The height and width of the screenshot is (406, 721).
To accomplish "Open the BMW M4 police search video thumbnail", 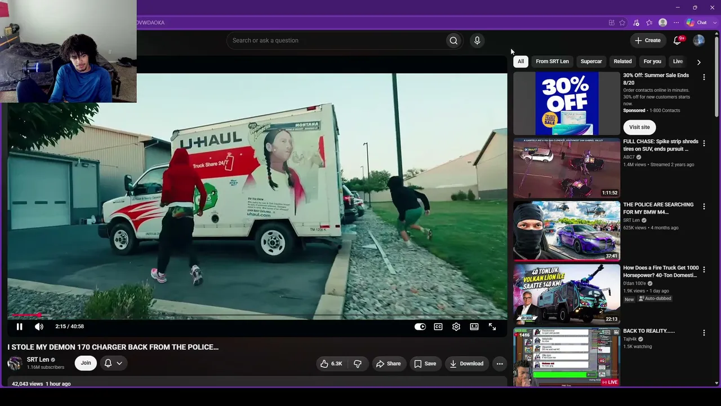I will 567,231.
